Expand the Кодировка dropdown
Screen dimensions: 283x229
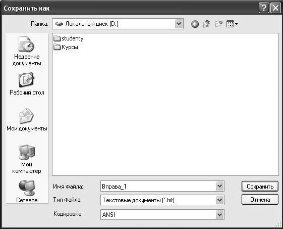219,214
